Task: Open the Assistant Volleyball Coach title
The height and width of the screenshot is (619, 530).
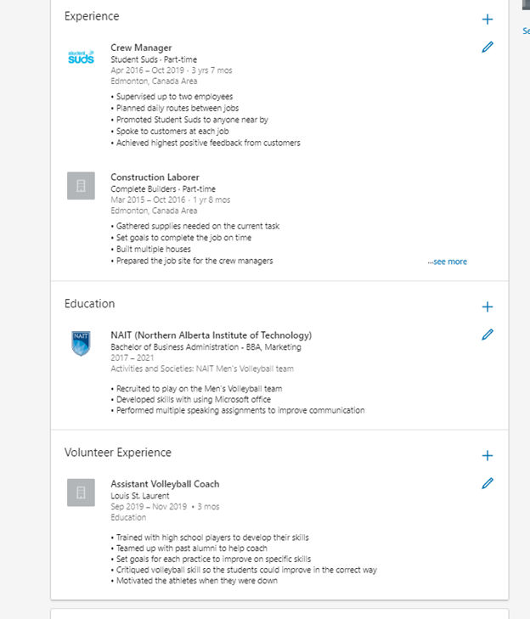Action: pos(165,484)
